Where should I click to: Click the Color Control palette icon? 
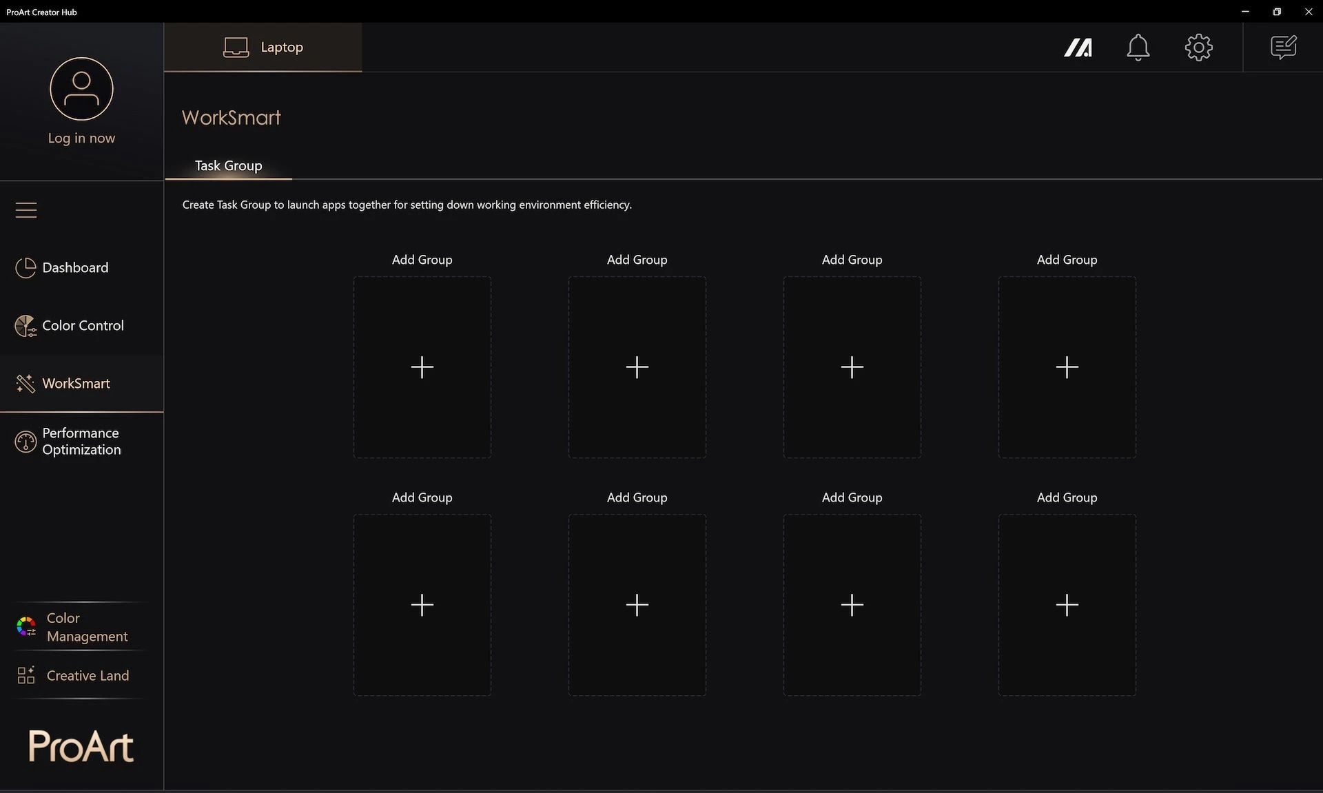pyautogui.click(x=25, y=326)
